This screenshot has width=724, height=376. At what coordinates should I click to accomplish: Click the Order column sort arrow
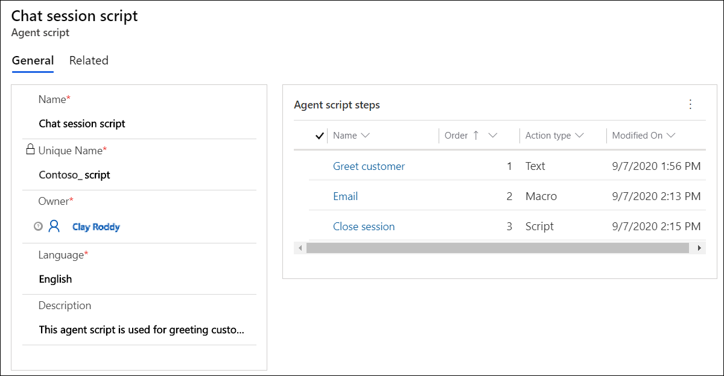tap(476, 136)
